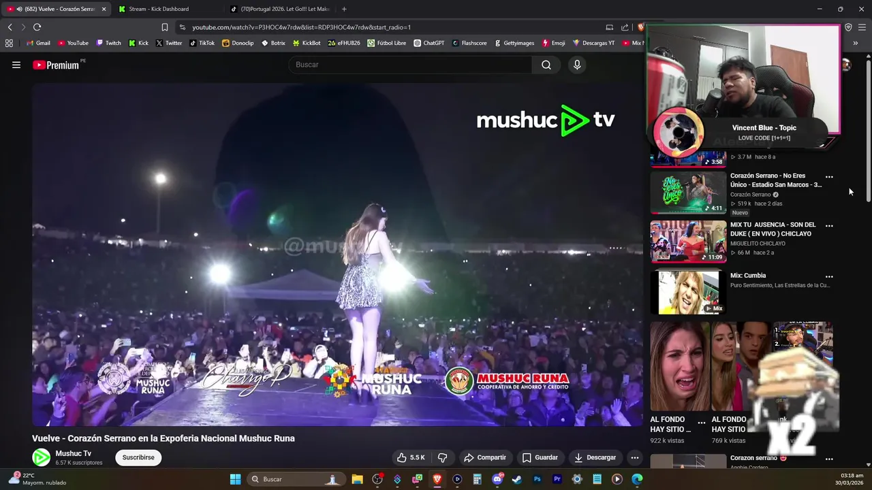The height and width of the screenshot is (490, 872).
Task: Close the Vuelve - Corazón Serrano tab
Action: (104, 9)
